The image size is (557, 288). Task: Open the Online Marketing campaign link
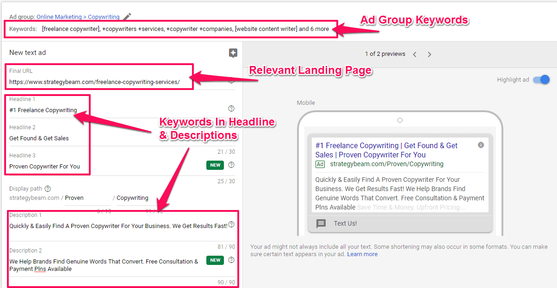pyautogui.click(x=58, y=17)
